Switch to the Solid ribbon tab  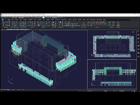[x=13, y=20]
